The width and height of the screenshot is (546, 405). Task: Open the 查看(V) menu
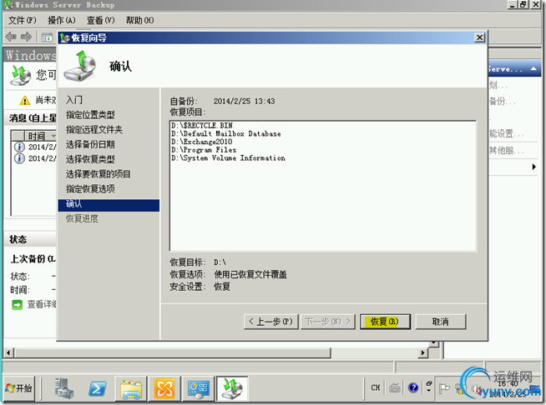pos(100,20)
